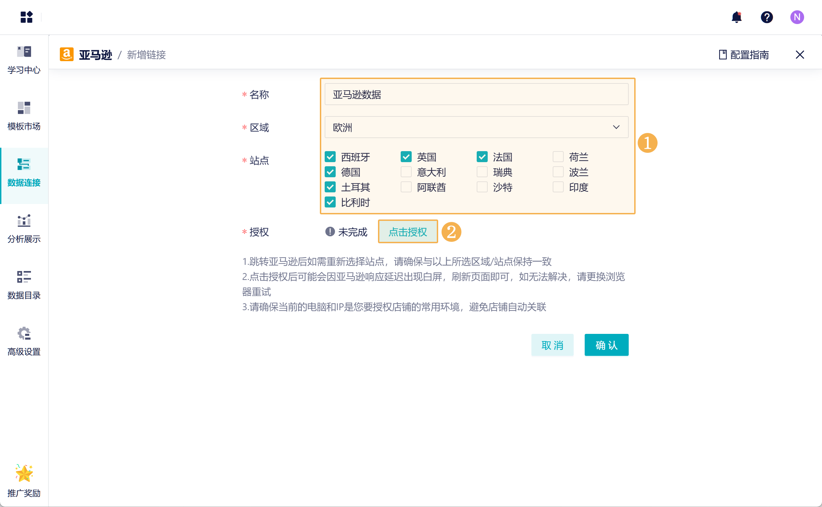Image resolution: width=822 pixels, height=507 pixels.
Task: Click the 取消 button
Action: pyautogui.click(x=552, y=345)
